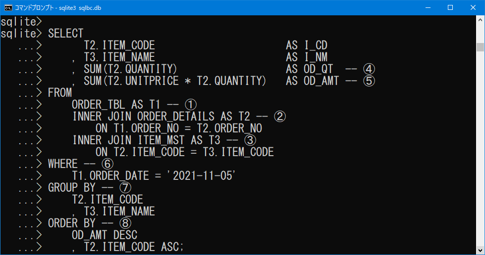Click 'T2.ITEM_CODE ASC;' final line
The height and width of the screenshot is (255, 485).
134,247
